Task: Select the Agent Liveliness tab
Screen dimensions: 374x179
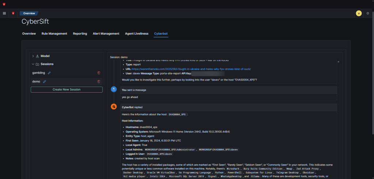Action: pos(137,34)
